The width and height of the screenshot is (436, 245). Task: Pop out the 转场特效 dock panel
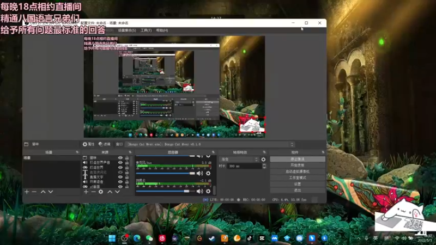264,152
